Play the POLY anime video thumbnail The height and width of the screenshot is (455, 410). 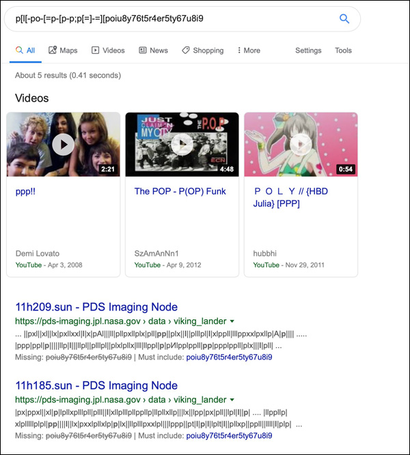(301, 144)
